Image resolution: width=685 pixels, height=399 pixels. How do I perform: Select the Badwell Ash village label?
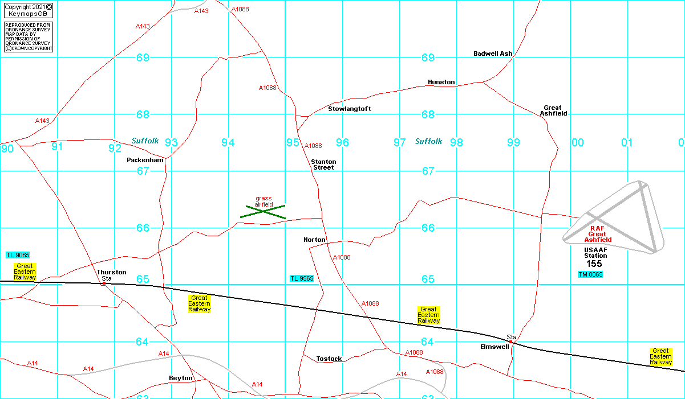tap(493, 54)
